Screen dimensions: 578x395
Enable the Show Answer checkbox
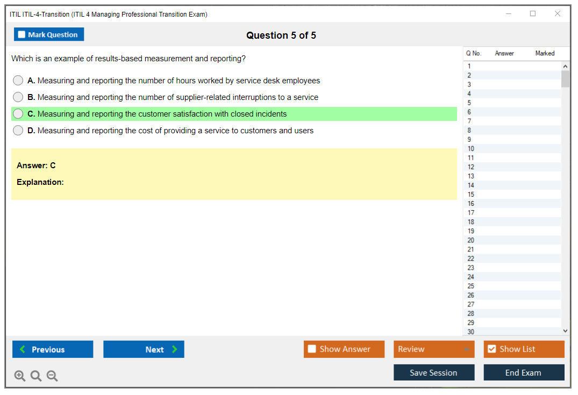[x=312, y=349]
